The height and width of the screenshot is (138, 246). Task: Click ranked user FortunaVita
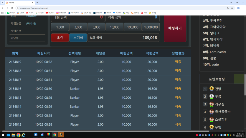point(218,52)
